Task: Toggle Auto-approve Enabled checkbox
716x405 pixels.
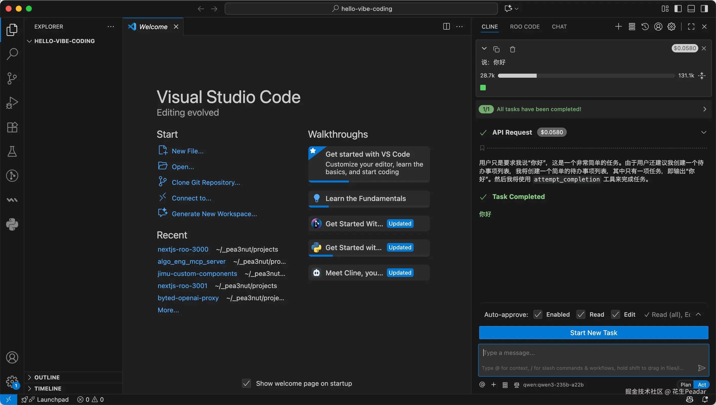Action: point(538,315)
